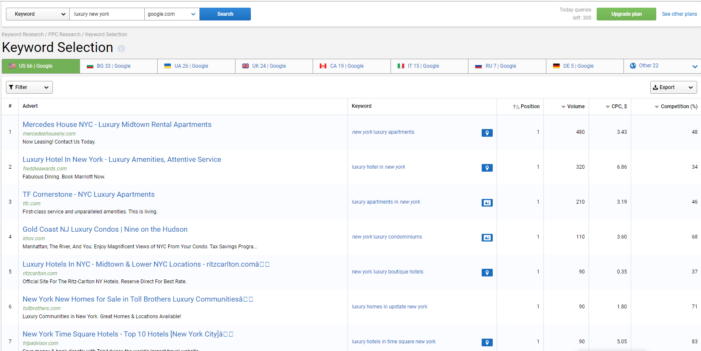Click keyword new york luxury apartments
This screenshot has height=351, width=701.
pyautogui.click(x=383, y=132)
